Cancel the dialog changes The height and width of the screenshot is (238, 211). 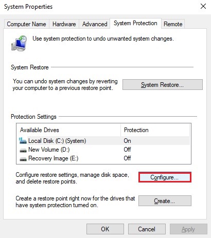coord(147,229)
